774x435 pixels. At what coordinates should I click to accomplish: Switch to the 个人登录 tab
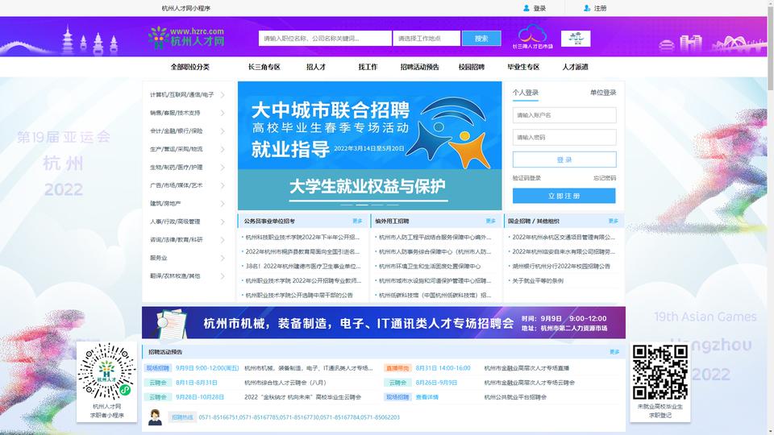525,93
